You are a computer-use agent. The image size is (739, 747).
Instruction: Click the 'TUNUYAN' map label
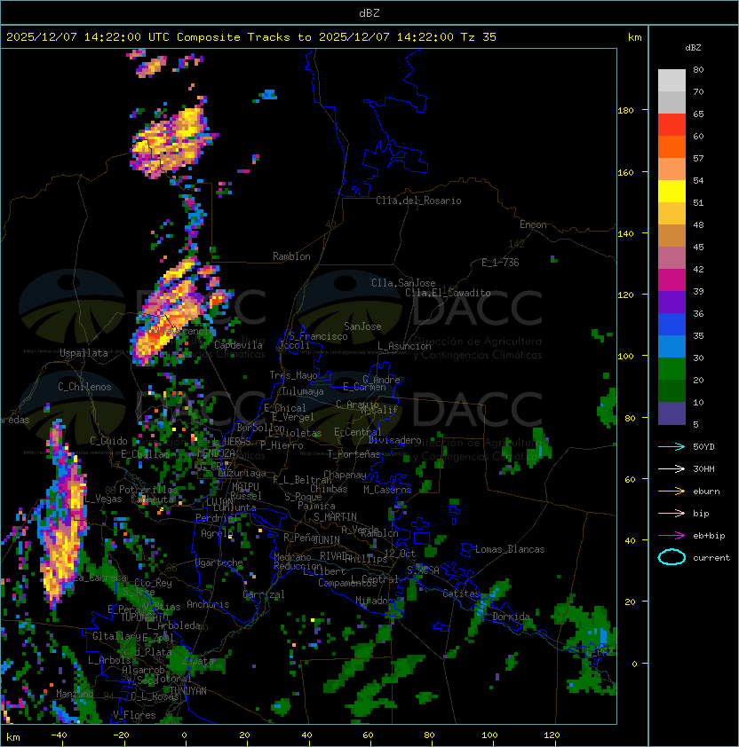pyautogui.click(x=188, y=691)
